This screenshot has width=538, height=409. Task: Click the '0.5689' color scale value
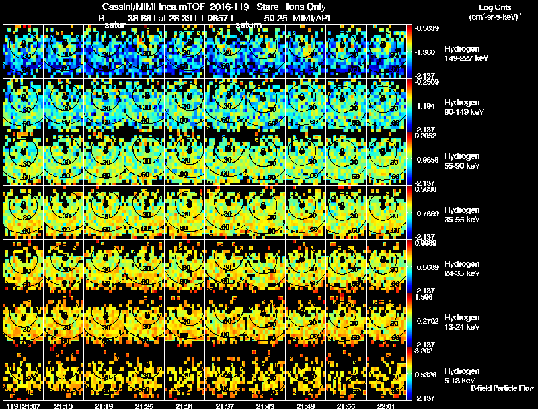coord(428,267)
